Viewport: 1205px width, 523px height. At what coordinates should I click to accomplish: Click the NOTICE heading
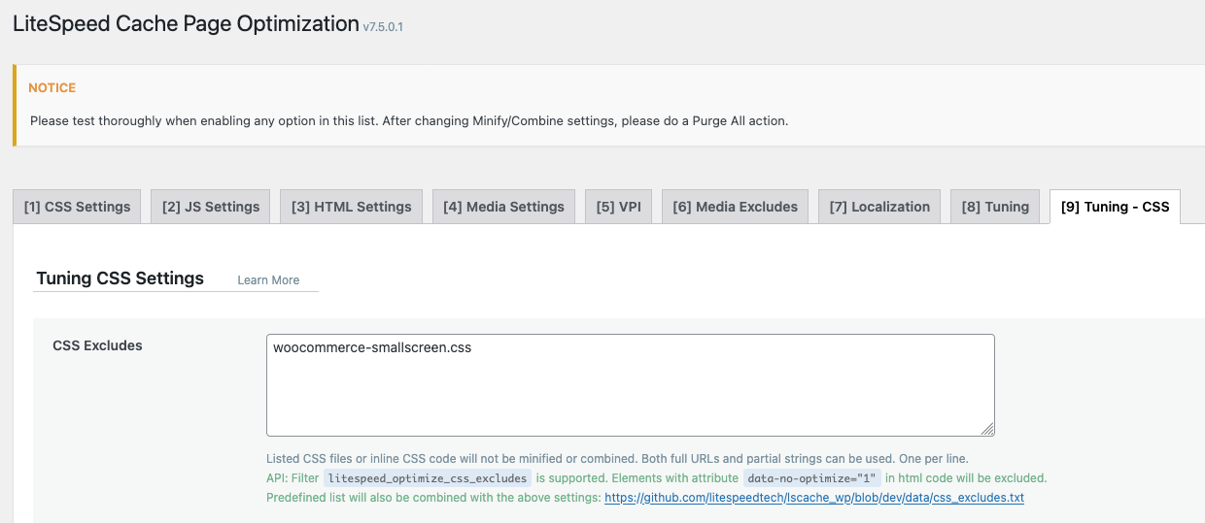(x=52, y=88)
